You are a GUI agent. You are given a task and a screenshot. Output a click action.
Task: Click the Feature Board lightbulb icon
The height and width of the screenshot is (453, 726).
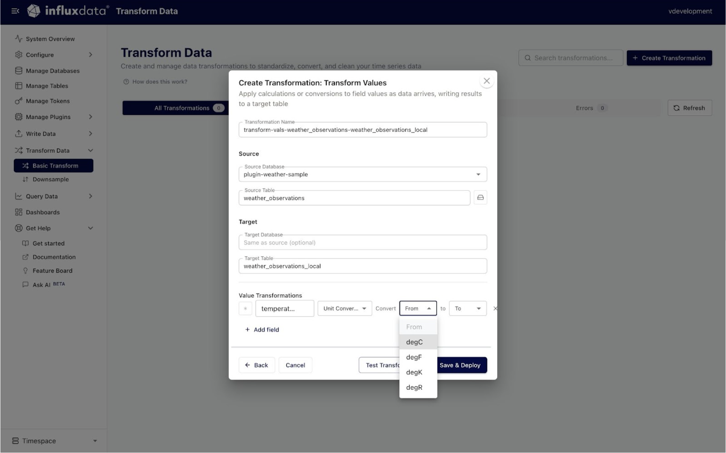[x=25, y=271]
